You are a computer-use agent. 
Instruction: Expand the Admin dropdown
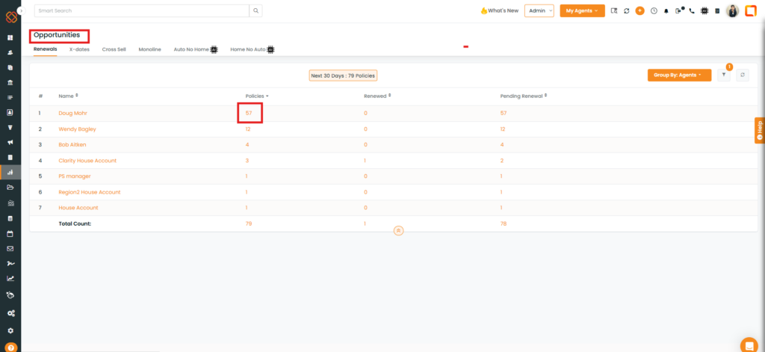tap(539, 11)
